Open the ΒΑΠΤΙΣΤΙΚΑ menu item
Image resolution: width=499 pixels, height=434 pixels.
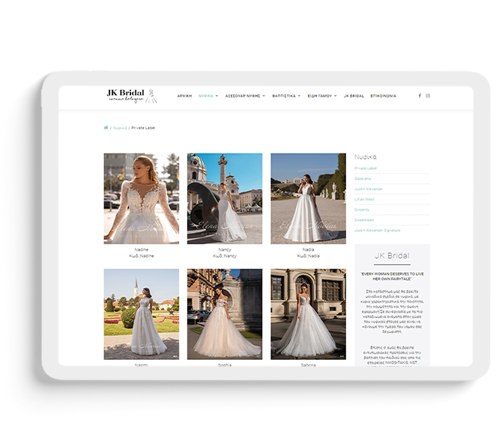pos(284,96)
